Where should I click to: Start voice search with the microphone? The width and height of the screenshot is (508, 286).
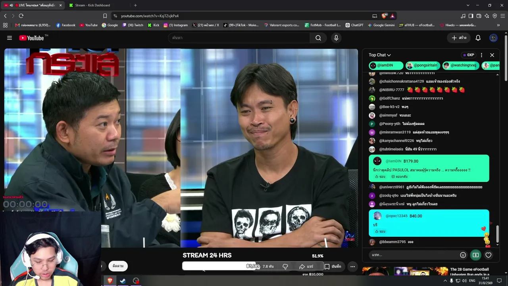(336, 38)
